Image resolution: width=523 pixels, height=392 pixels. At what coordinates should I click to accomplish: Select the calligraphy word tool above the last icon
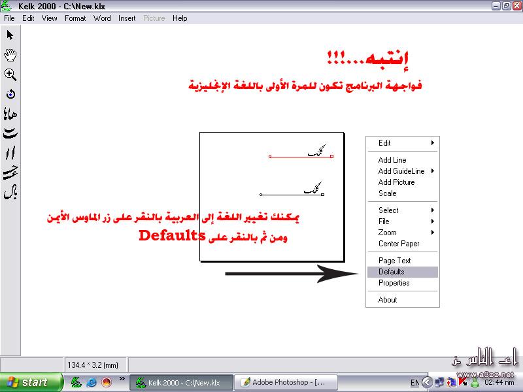(x=10, y=172)
